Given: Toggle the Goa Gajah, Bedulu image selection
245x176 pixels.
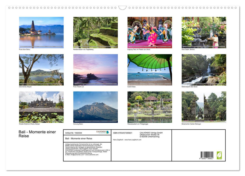Looking at the screenshot, I should pos(203,33).
